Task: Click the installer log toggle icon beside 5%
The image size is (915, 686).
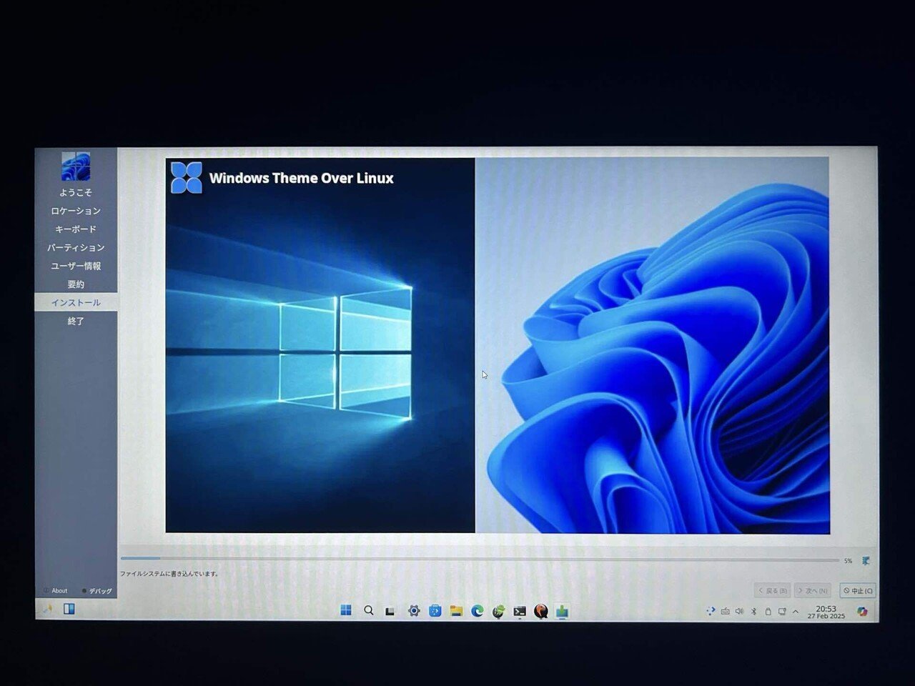Action: [x=866, y=561]
